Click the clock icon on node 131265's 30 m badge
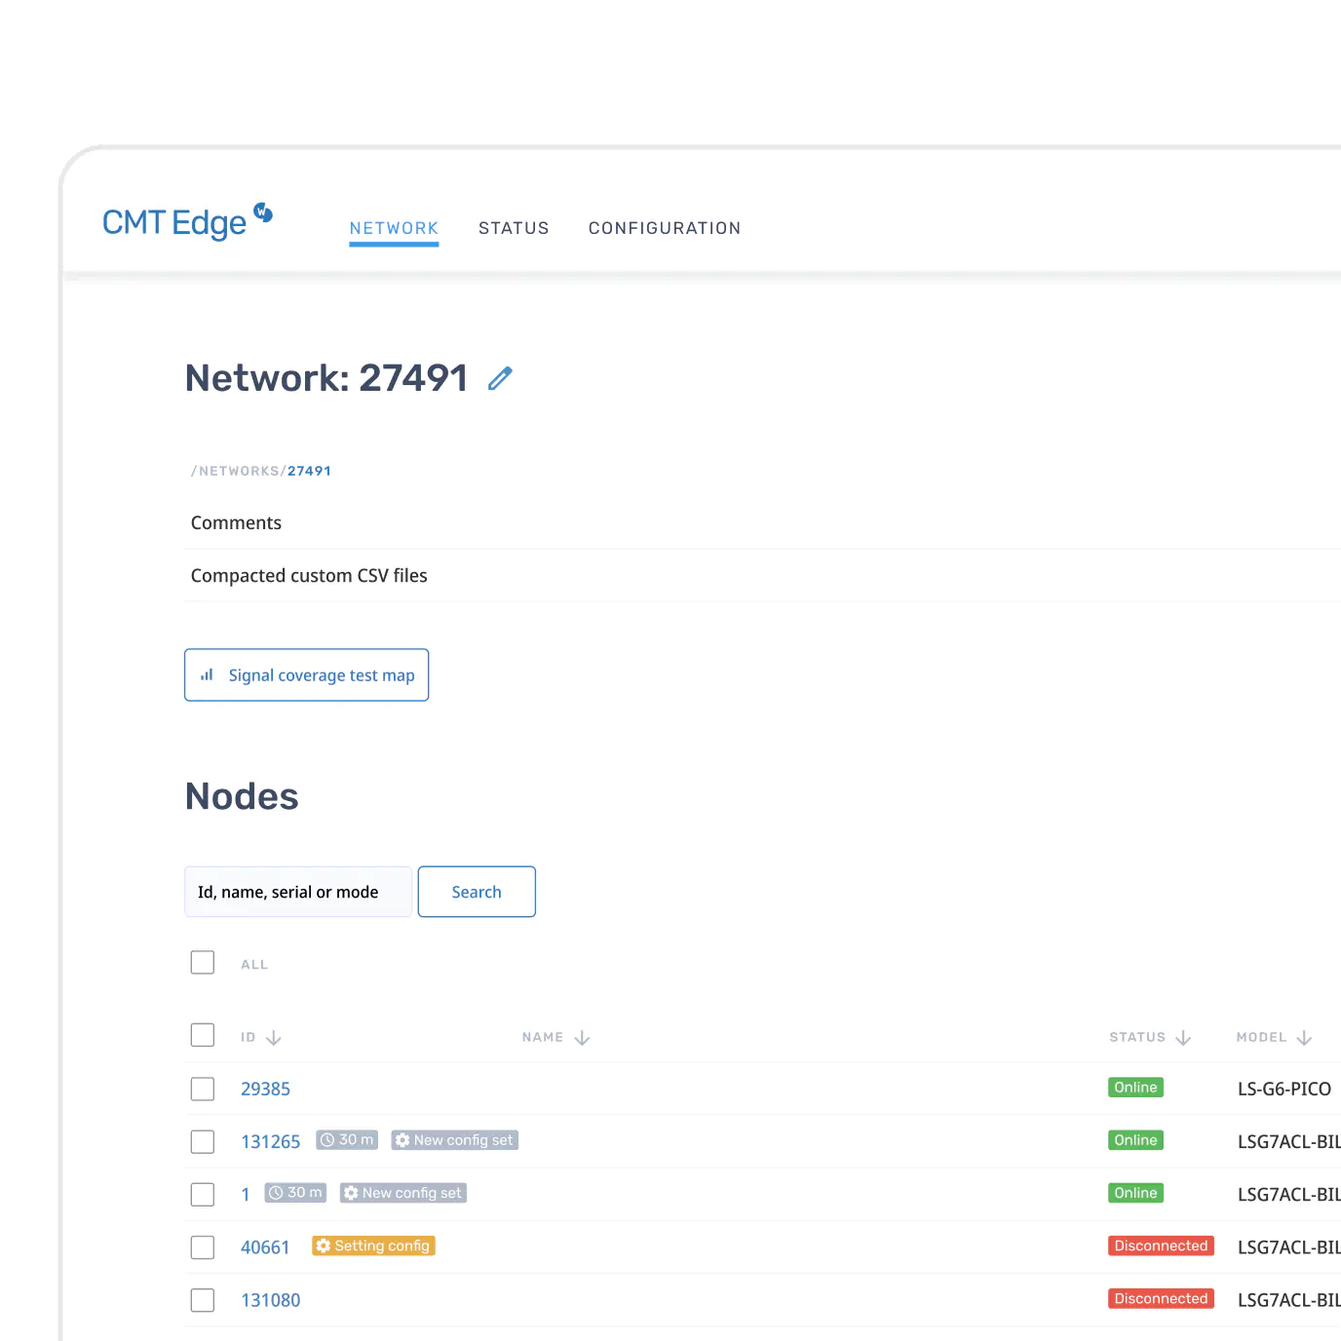1341x1341 pixels. pyautogui.click(x=328, y=1139)
